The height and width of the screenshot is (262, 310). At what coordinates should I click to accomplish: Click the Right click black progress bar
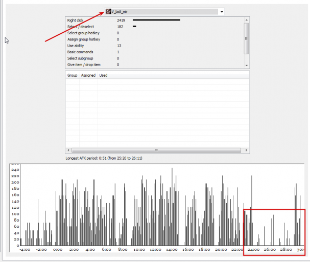156,20
